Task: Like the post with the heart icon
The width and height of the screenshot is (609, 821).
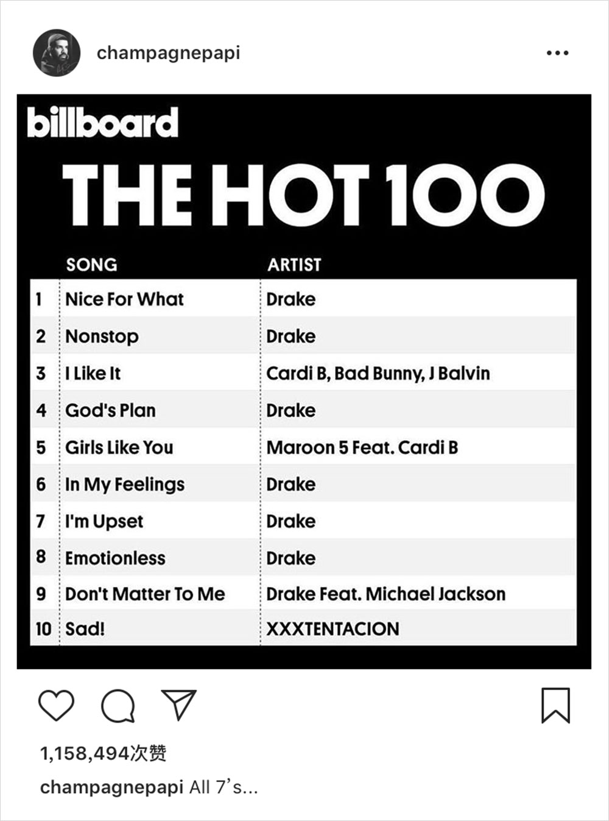Action: pos(56,705)
